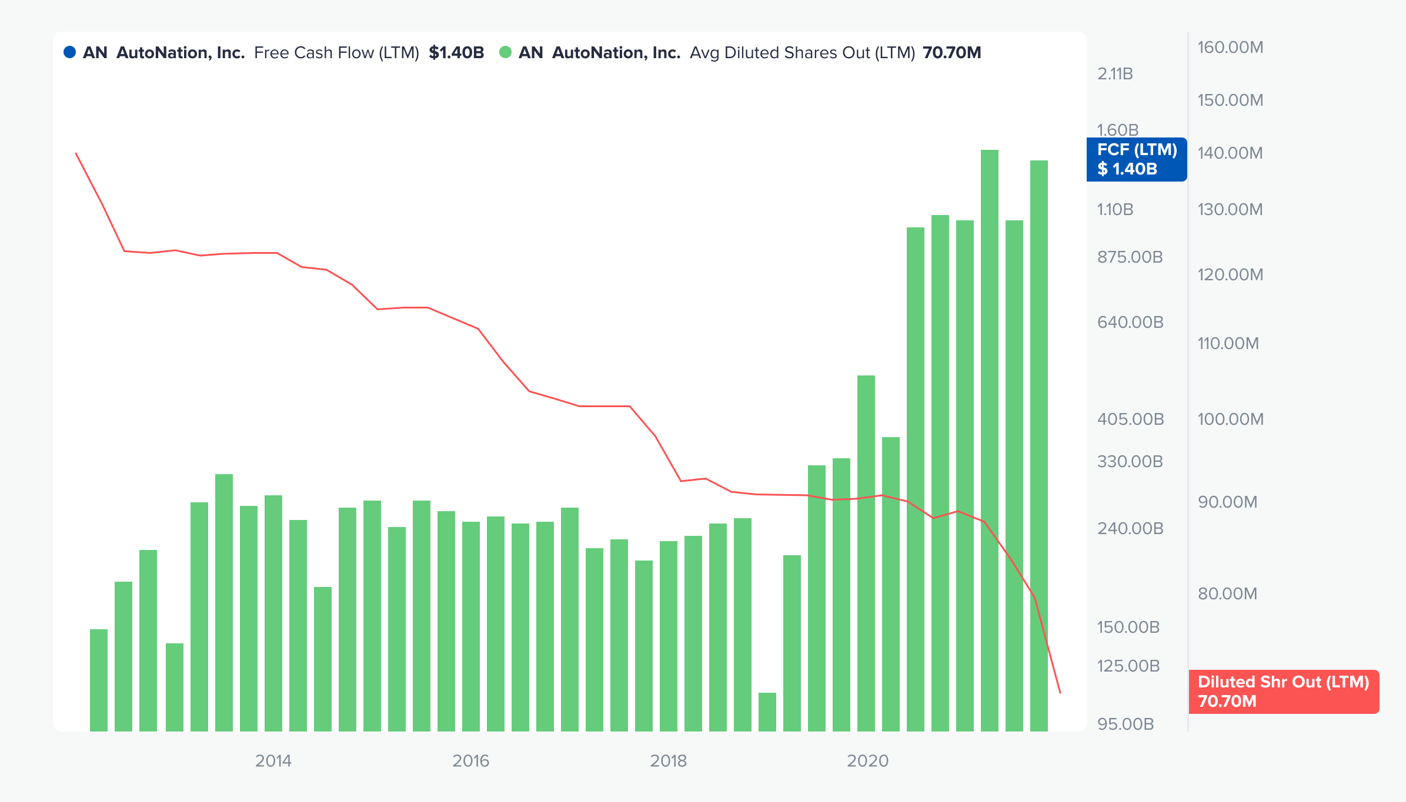Screen dimensions: 1406x802
Task: Click the 160.00M shares axis label
Action: click(x=1230, y=47)
